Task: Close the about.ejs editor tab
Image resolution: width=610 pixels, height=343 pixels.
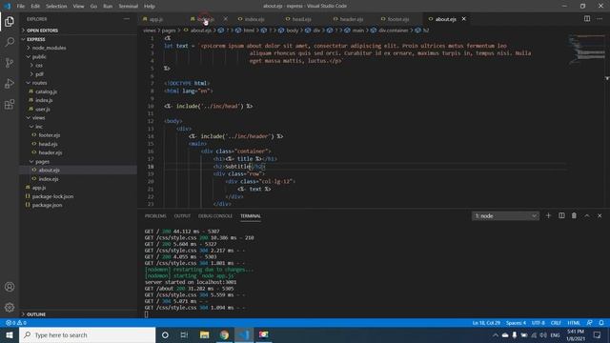Action: tap(464, 19)
